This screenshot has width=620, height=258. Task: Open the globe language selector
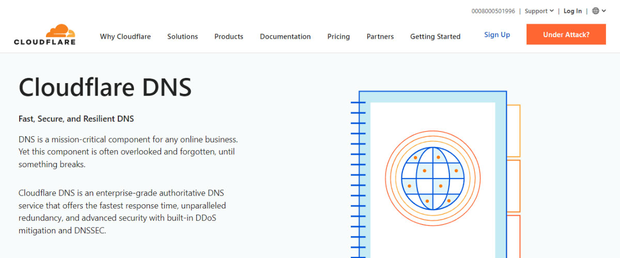[596, 11]
